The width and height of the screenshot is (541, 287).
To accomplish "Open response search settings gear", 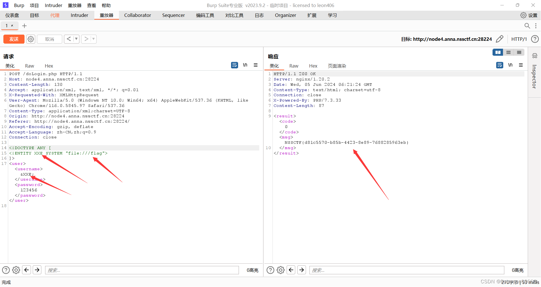I will (x=281, y=270).
